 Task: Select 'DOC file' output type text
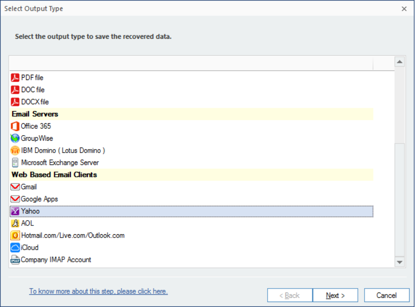click(33, 90)
